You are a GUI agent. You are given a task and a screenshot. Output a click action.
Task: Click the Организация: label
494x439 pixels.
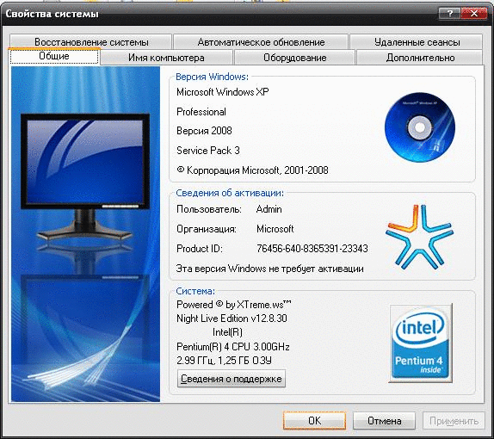tap(207, 229)
